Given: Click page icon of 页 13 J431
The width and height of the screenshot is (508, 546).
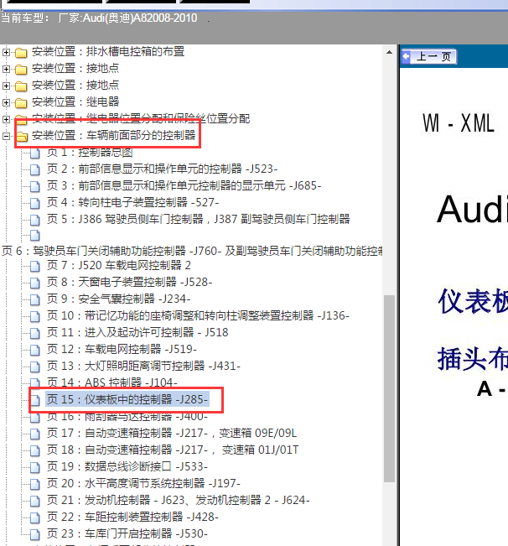Looking at the screenshot, I should pyautogui.click(x=35, y=367).
